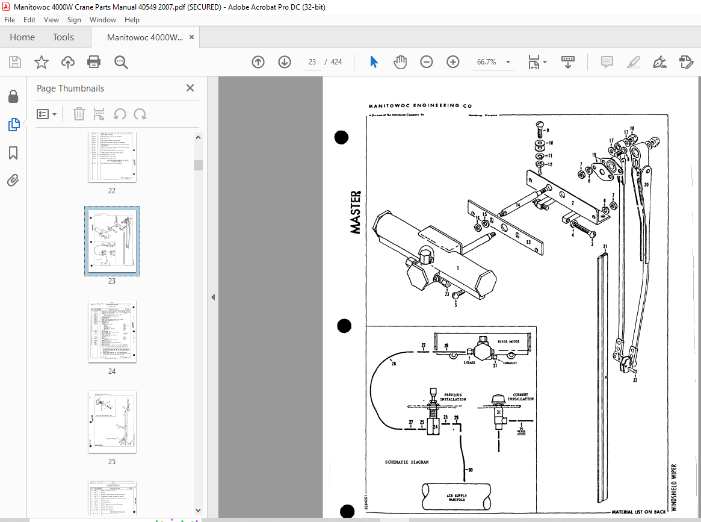Open the File menu
The height and width of the screenshot is (522, 701).
tap(10, 20)
